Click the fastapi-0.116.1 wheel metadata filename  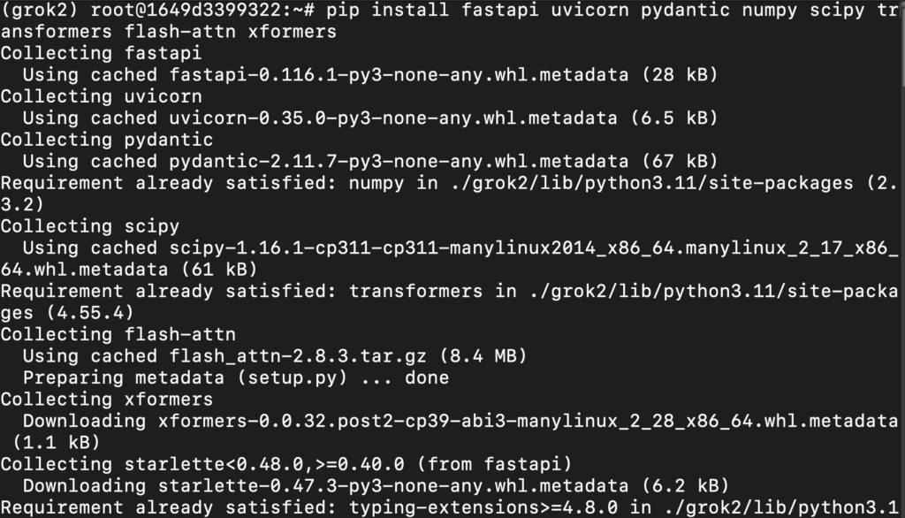click(x=399, y=74)
